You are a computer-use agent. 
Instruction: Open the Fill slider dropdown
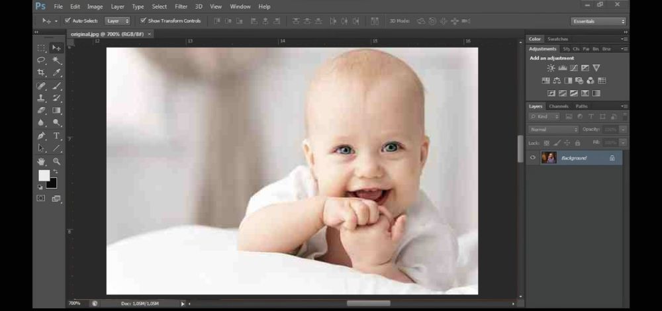pos(623,143)
